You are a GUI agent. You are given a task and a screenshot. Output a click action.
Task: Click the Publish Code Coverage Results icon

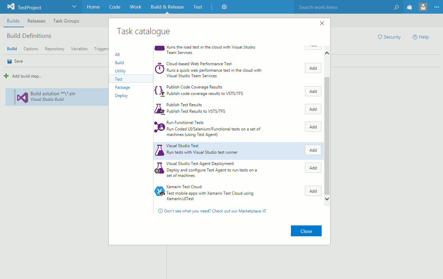click(159, 91)
